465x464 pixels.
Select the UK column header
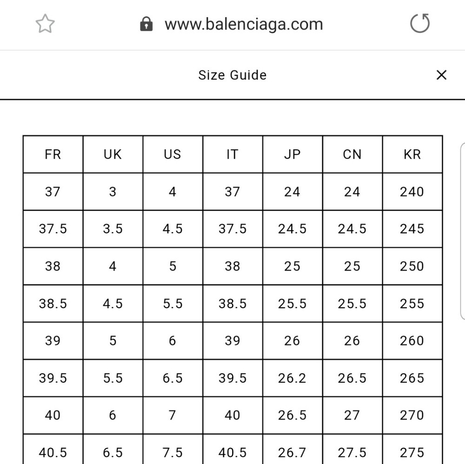tap(113, 154)
